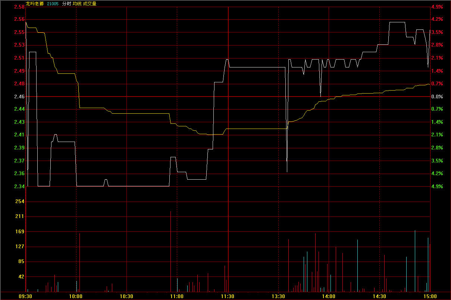
Task: Click the 14:30 time axis label
Action: pyautogui.click(x=379, y=296)
